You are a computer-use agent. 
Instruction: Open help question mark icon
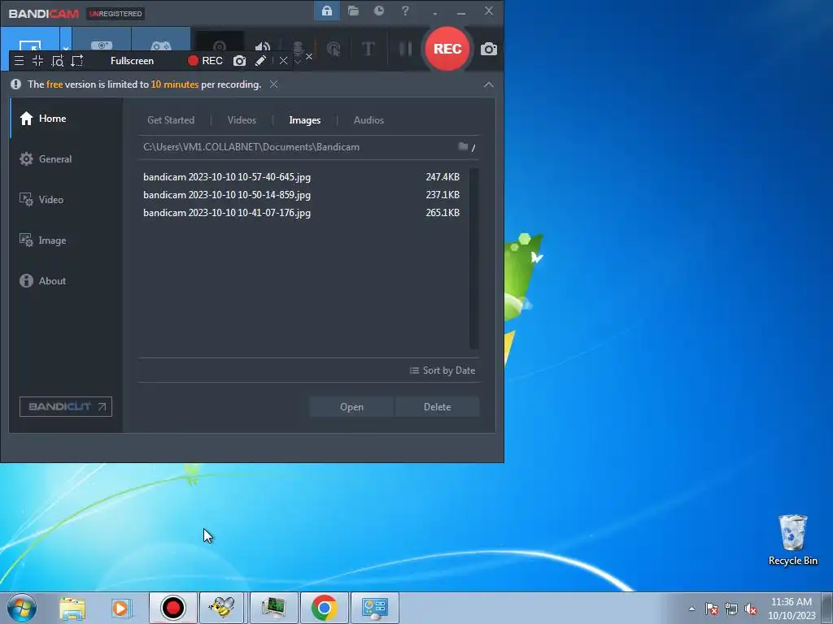(405, 11)
